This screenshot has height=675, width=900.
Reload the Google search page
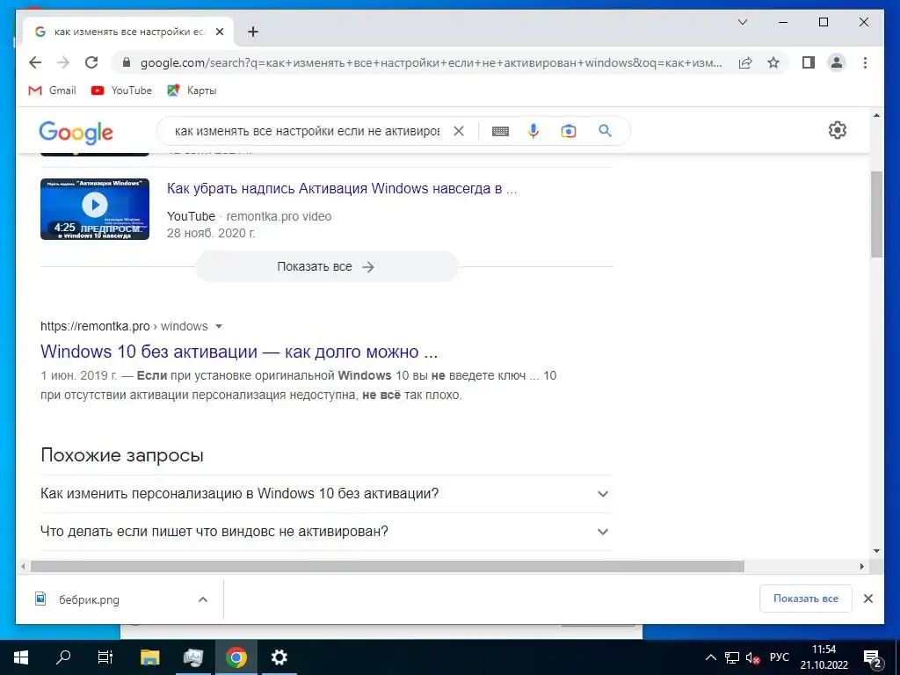(91, 62)
